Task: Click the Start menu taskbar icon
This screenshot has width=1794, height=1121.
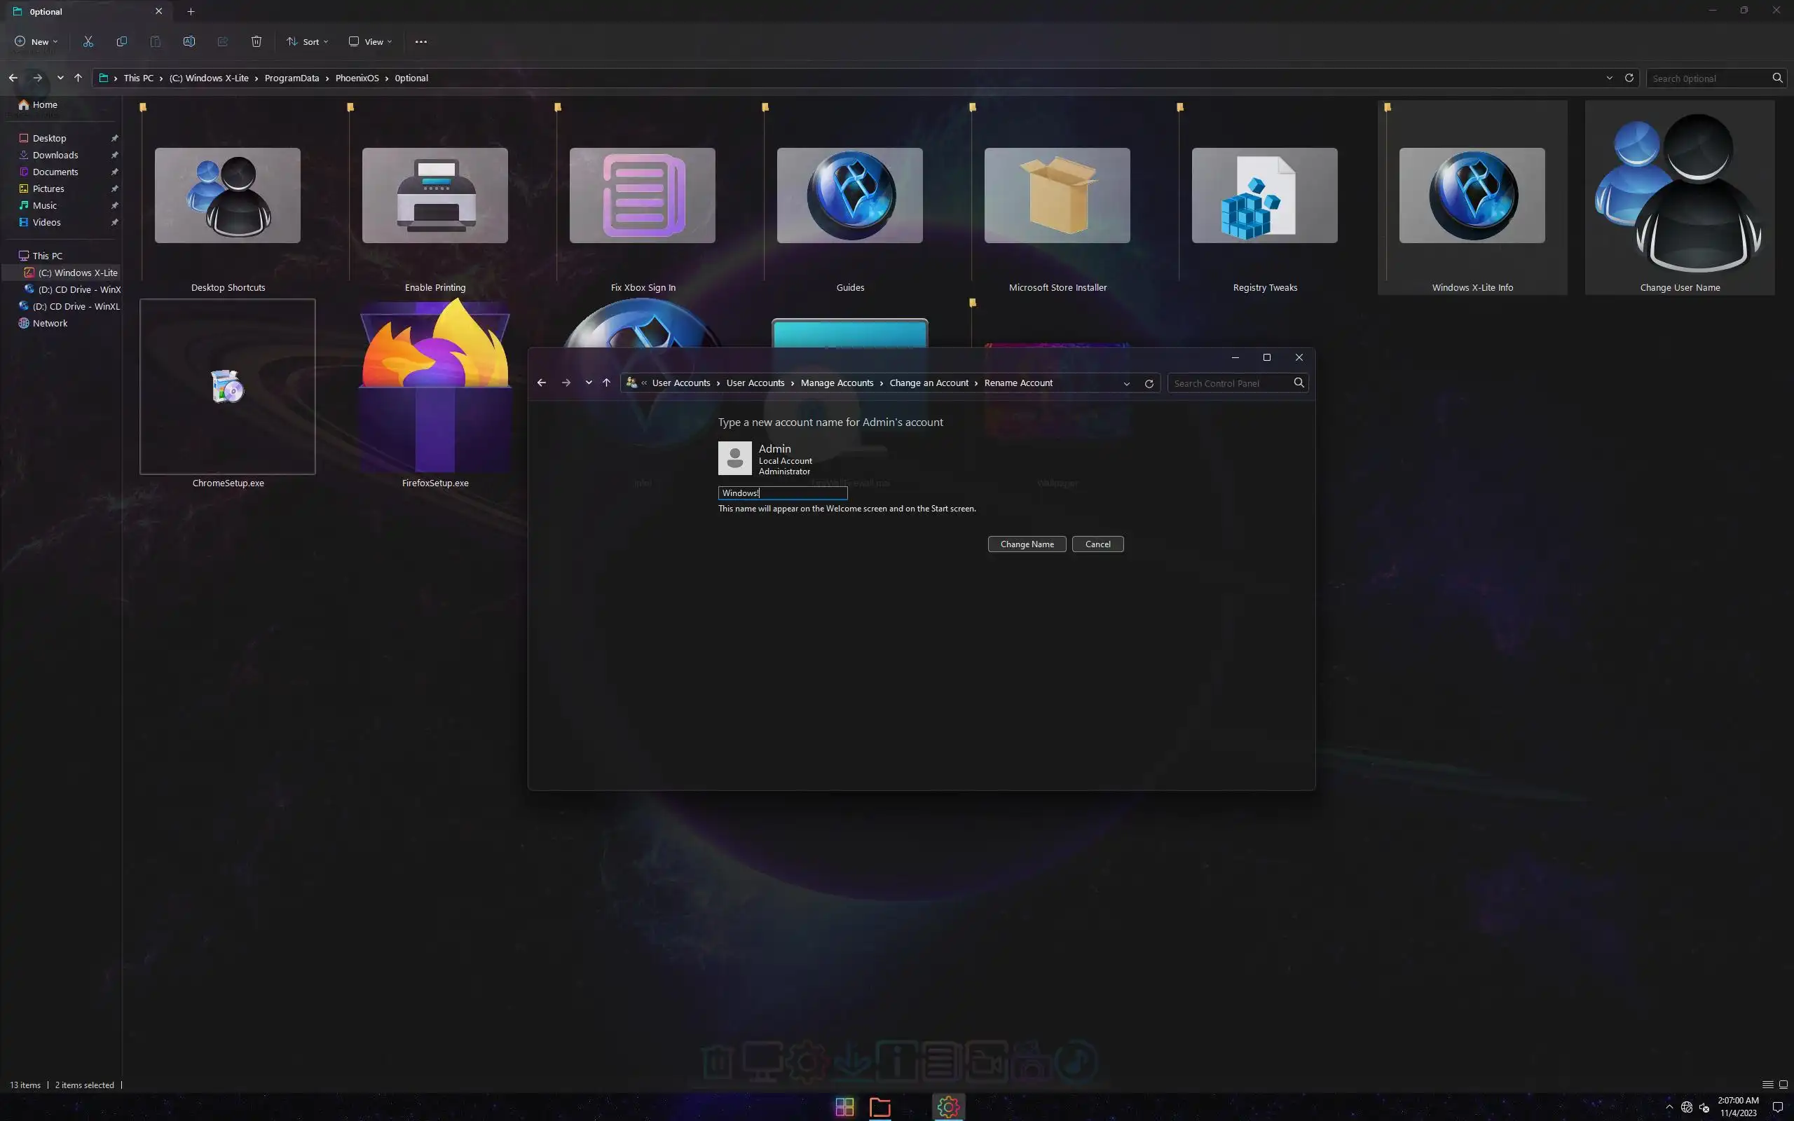Action: point(844,1106)
